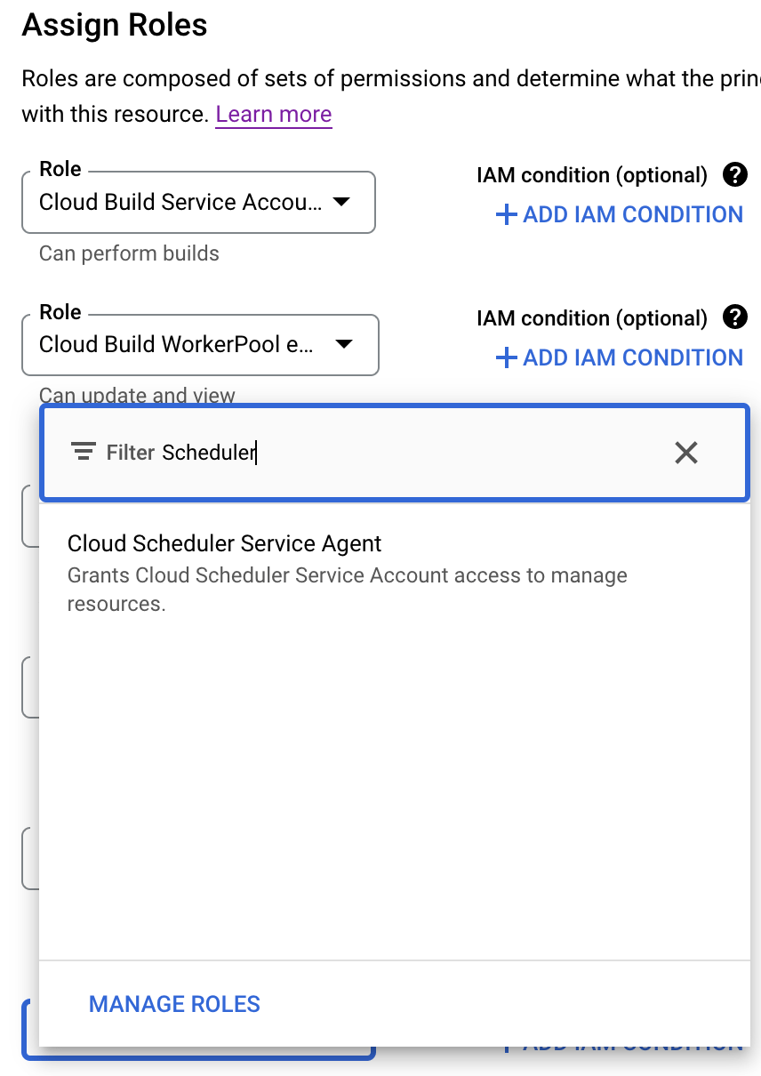Click the Assign Roles heading
This screenshot has width=761, height=1076.
[114, 25]
